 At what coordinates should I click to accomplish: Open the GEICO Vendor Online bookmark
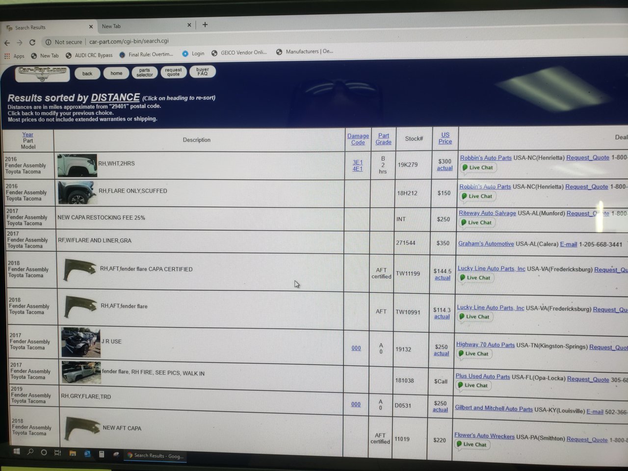(239, 52)
